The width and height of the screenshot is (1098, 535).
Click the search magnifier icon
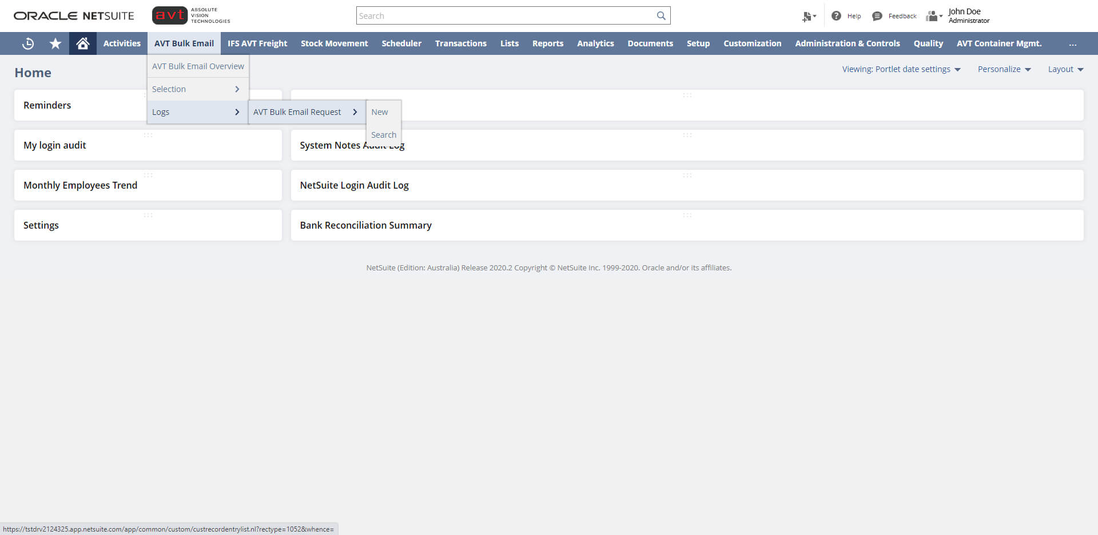[661, 15]
